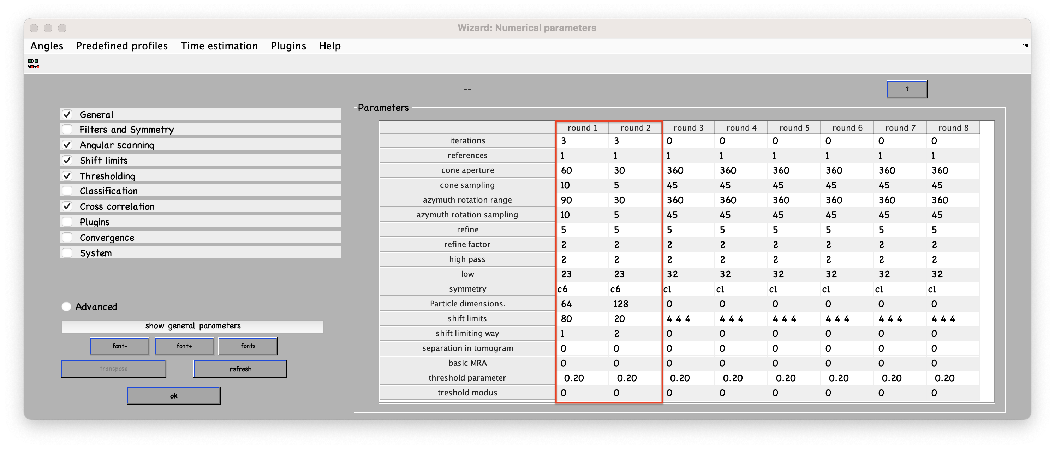Enable the Convergence checkbox
Image resolution: width=1055 pixels, height=449 pixels.
pyautogui.click(x=67, y=238)
